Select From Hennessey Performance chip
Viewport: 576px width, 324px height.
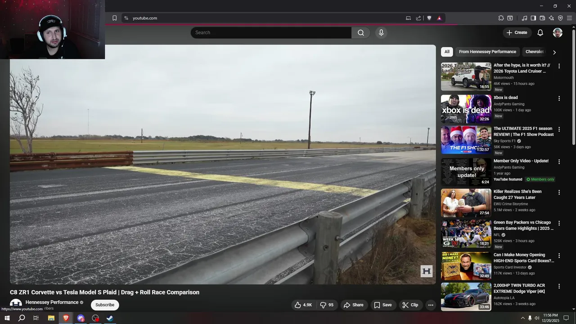click(x=487, y=52)
